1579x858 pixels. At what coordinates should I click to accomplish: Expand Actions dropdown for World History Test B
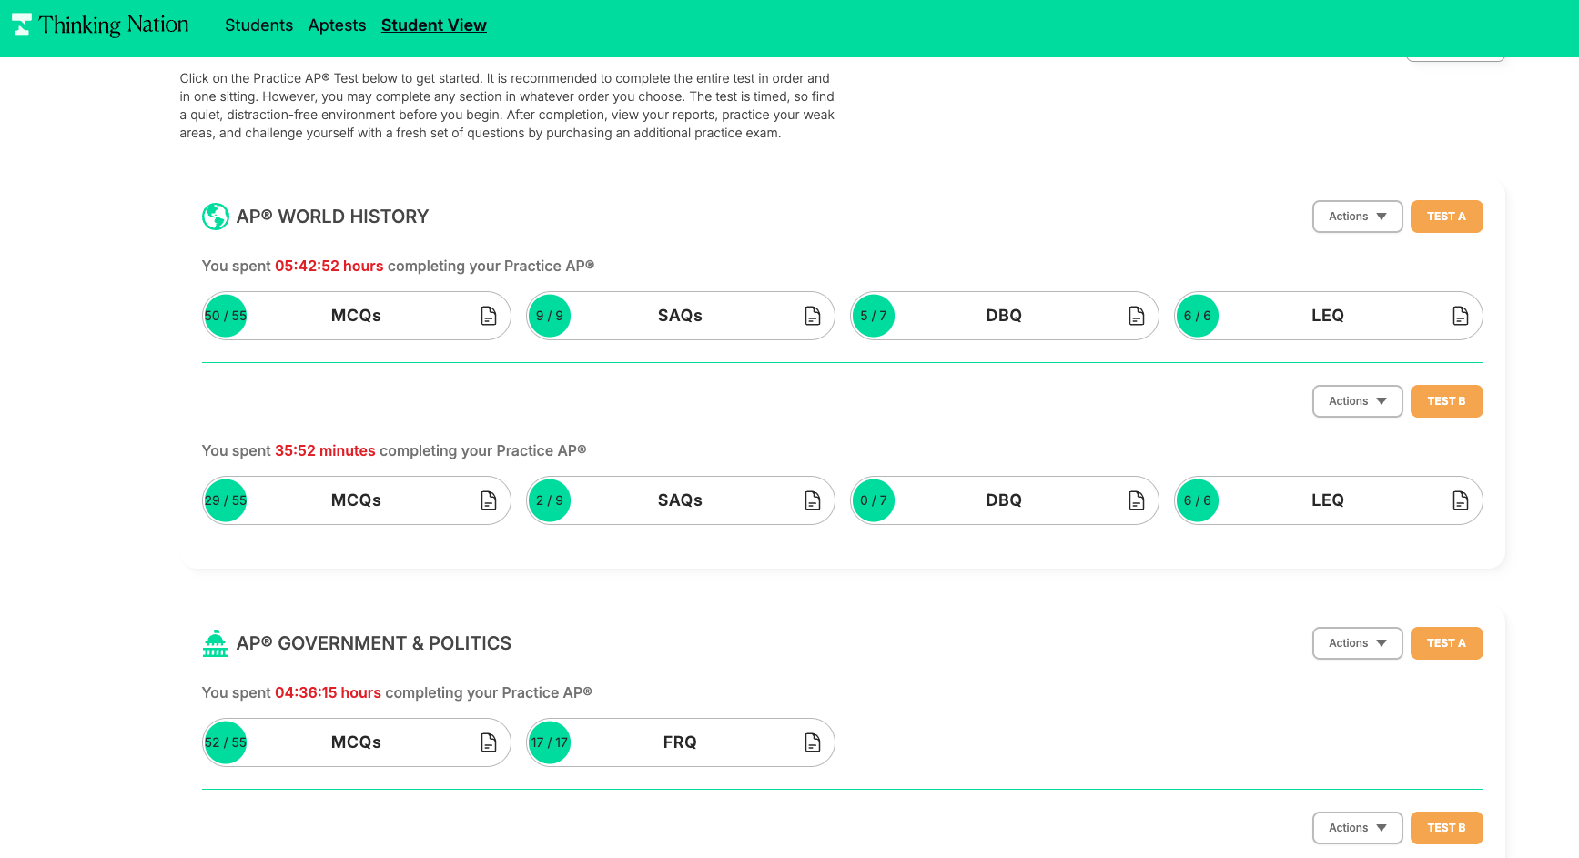point(1357,401)
